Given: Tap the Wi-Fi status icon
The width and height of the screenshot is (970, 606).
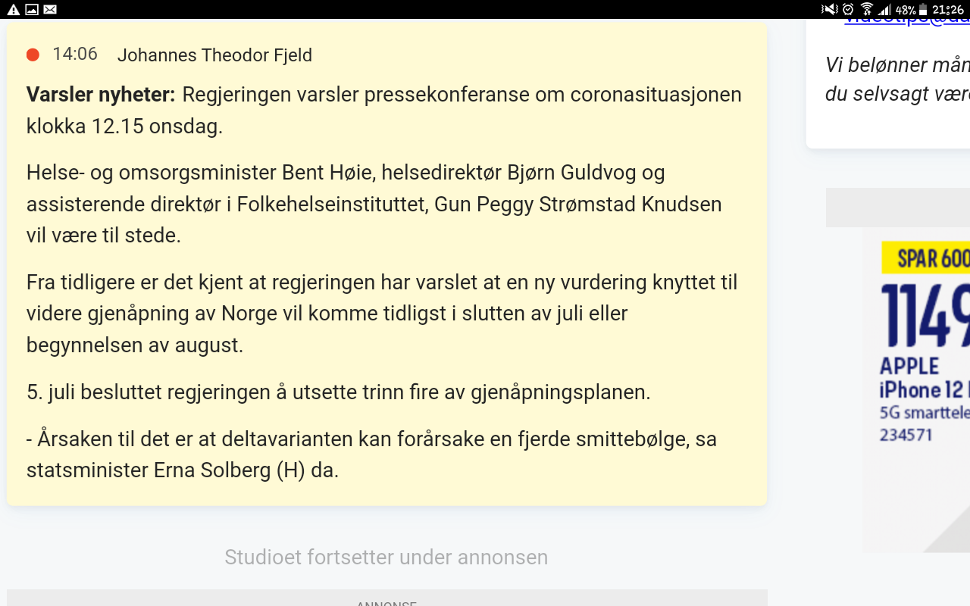Looking at the screenshot, I should pos(867,9).
